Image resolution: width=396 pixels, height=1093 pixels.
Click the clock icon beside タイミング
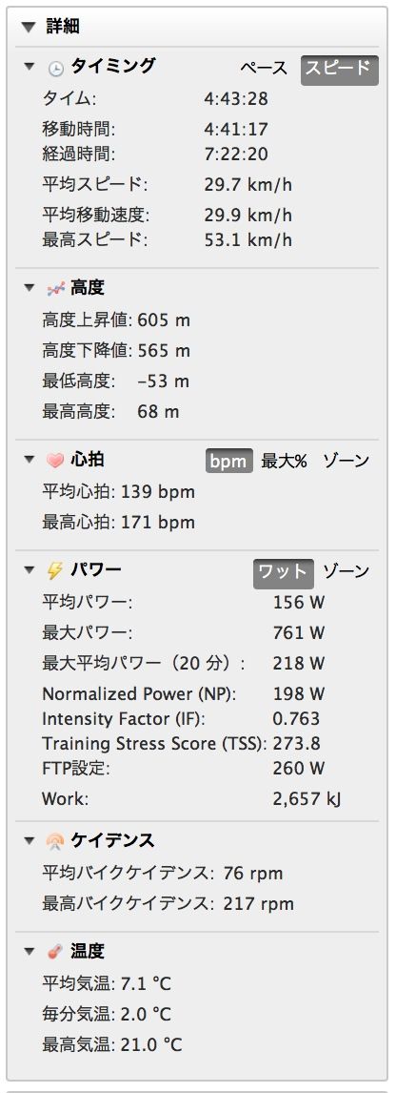[x=55, y=68]
